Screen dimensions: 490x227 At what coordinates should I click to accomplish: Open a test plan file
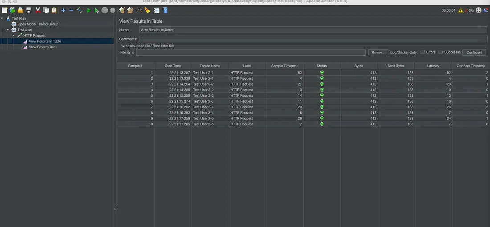tap(20, 10)
